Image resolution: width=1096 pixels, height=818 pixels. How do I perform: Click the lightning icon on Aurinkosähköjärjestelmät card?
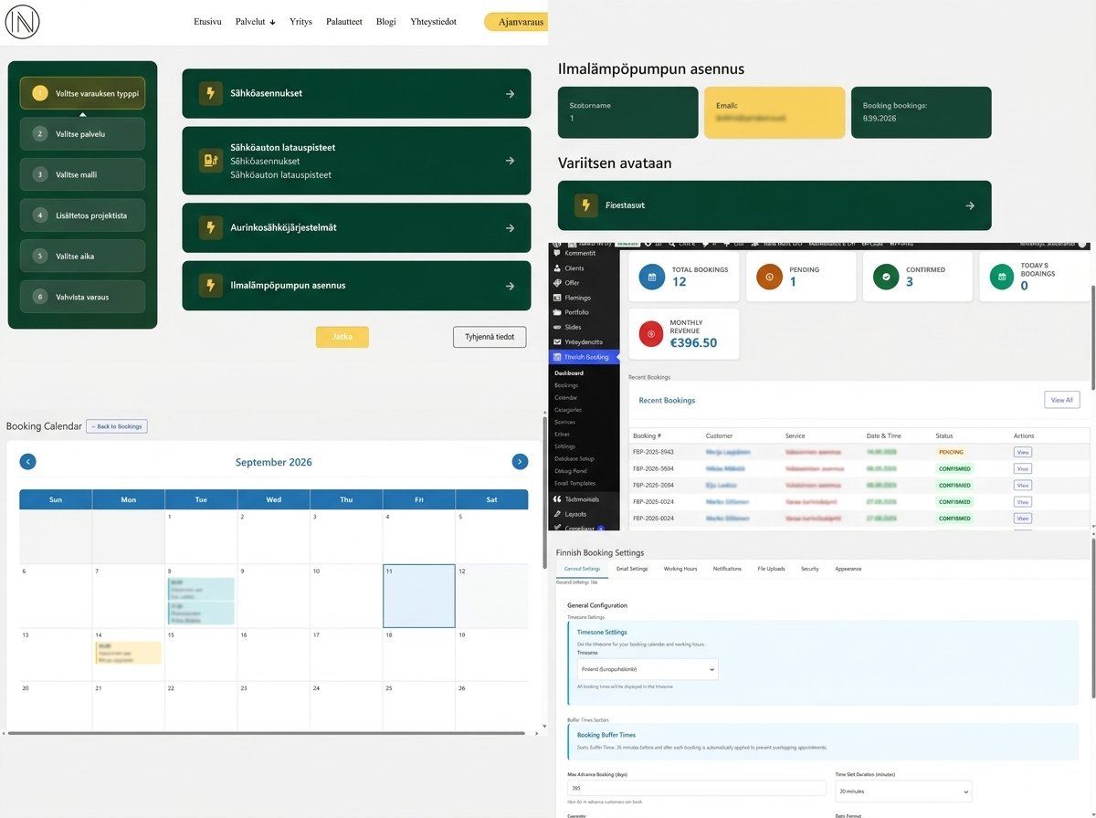tap(211, 227)
